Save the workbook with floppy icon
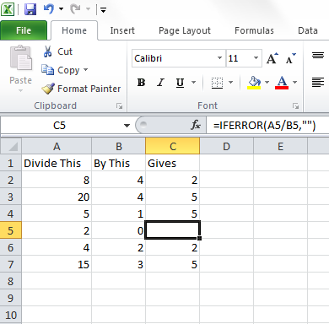 pyautogui.click(x=30, y=9)
